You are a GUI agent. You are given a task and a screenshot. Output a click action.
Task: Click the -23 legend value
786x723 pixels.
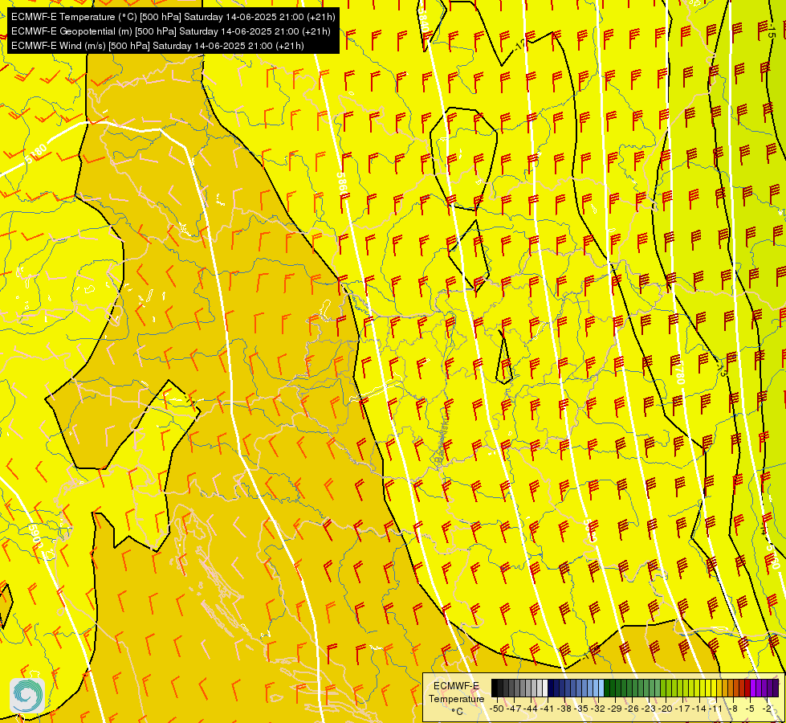649,709
